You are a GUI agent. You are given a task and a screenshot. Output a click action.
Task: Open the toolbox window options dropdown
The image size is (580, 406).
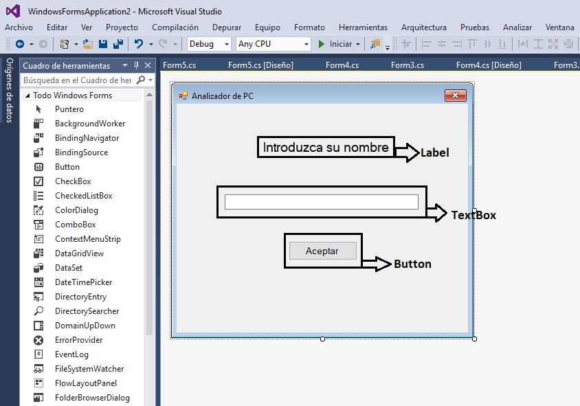point(125,65)
